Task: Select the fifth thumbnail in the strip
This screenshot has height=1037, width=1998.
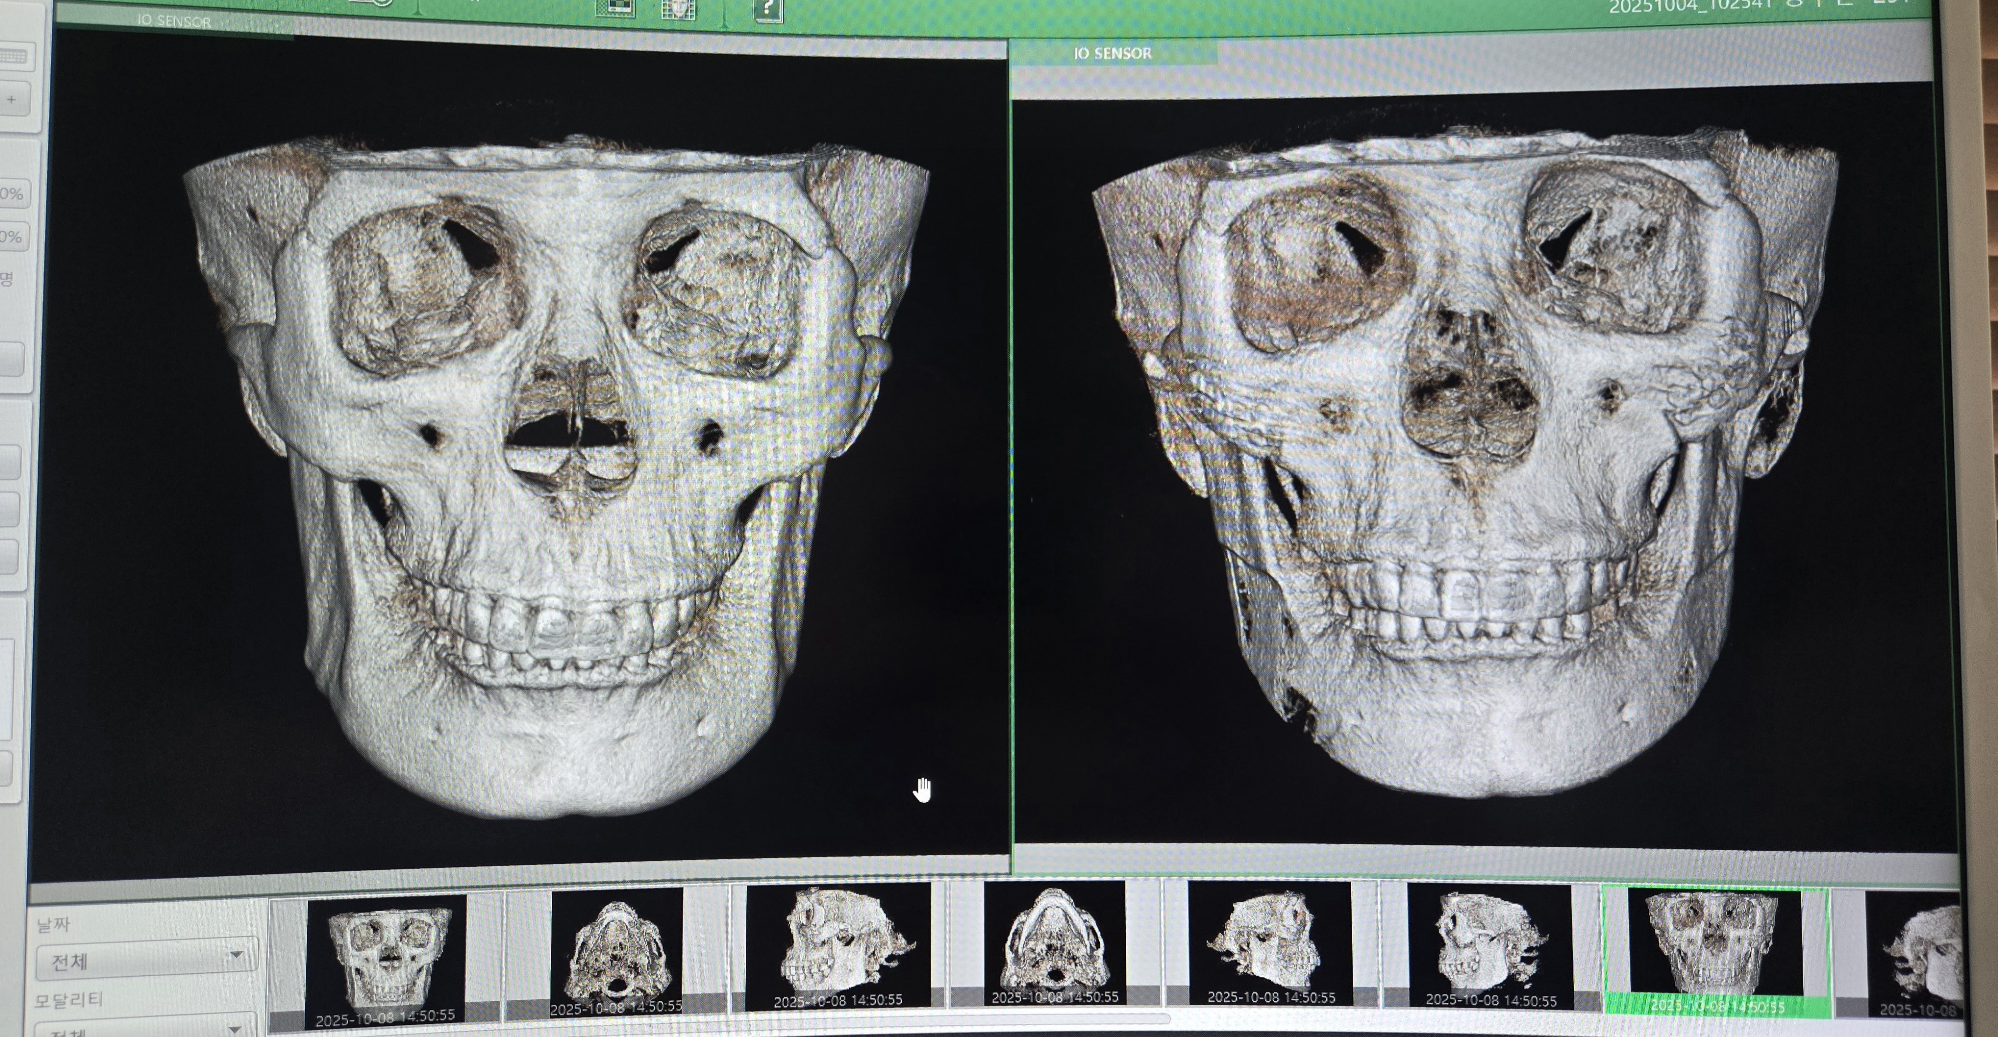Action: tap(1270, 944)
